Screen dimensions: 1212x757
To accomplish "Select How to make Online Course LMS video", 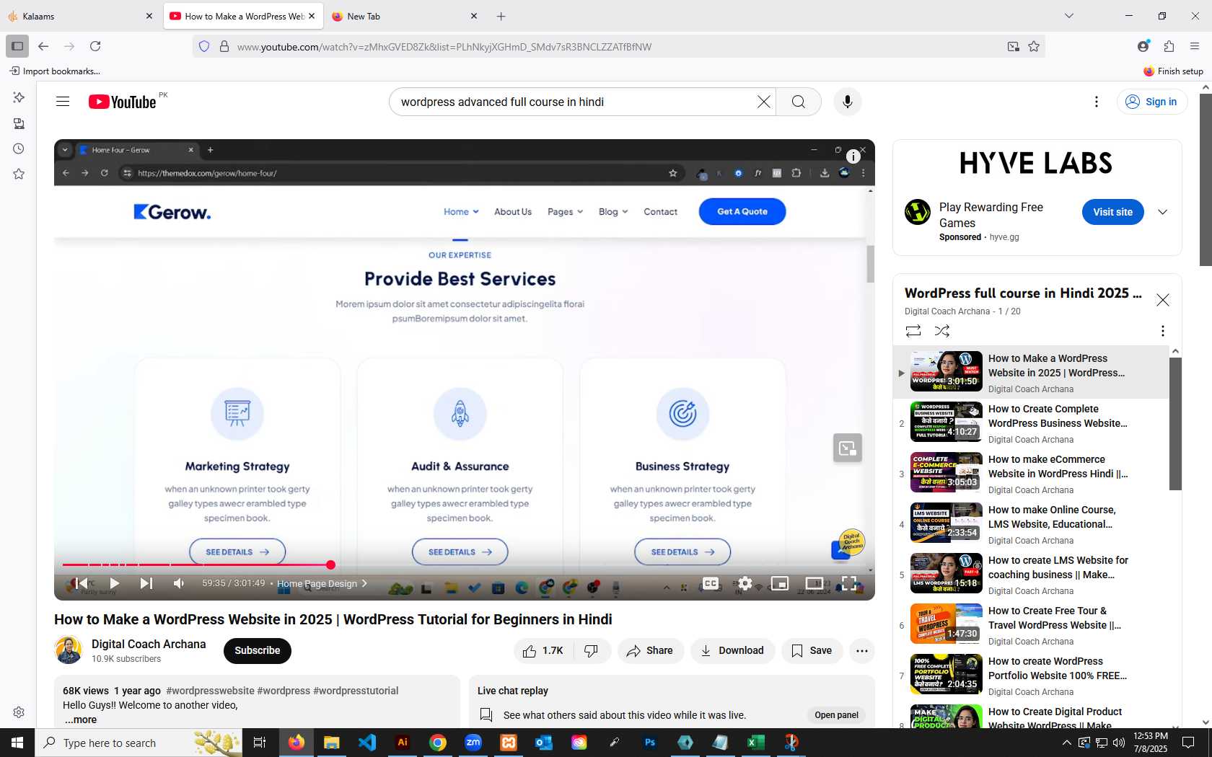I will tap(1030, 524).
